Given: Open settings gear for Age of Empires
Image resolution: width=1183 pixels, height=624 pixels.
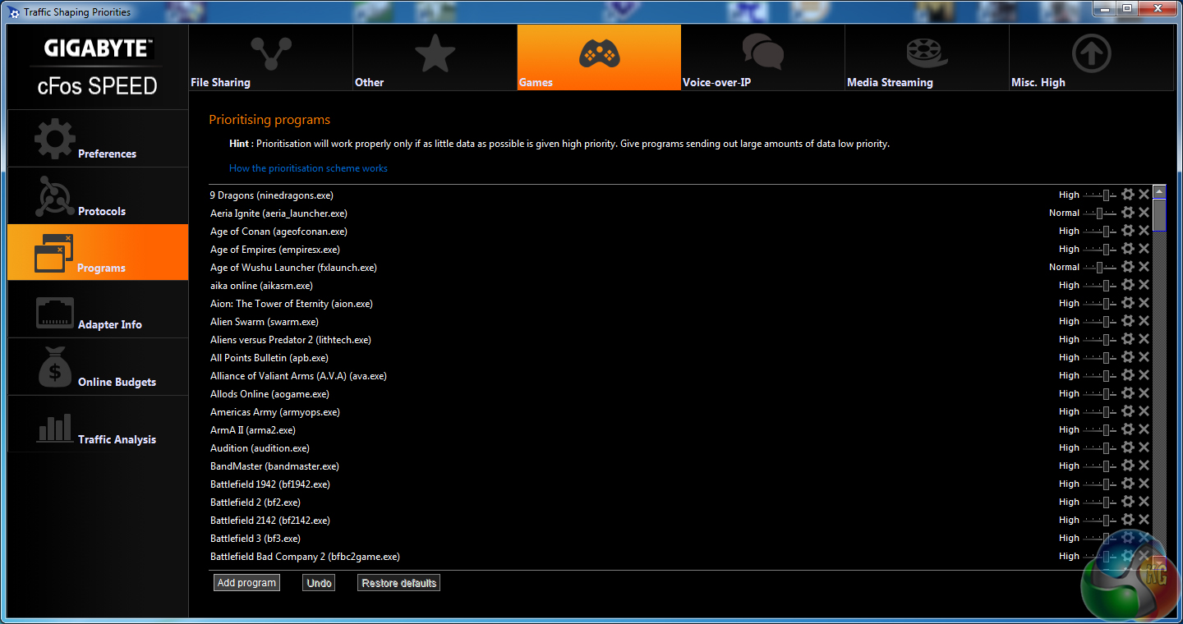Looking at the screenshot, I should pyautogui.click(x=1128, y=249).
